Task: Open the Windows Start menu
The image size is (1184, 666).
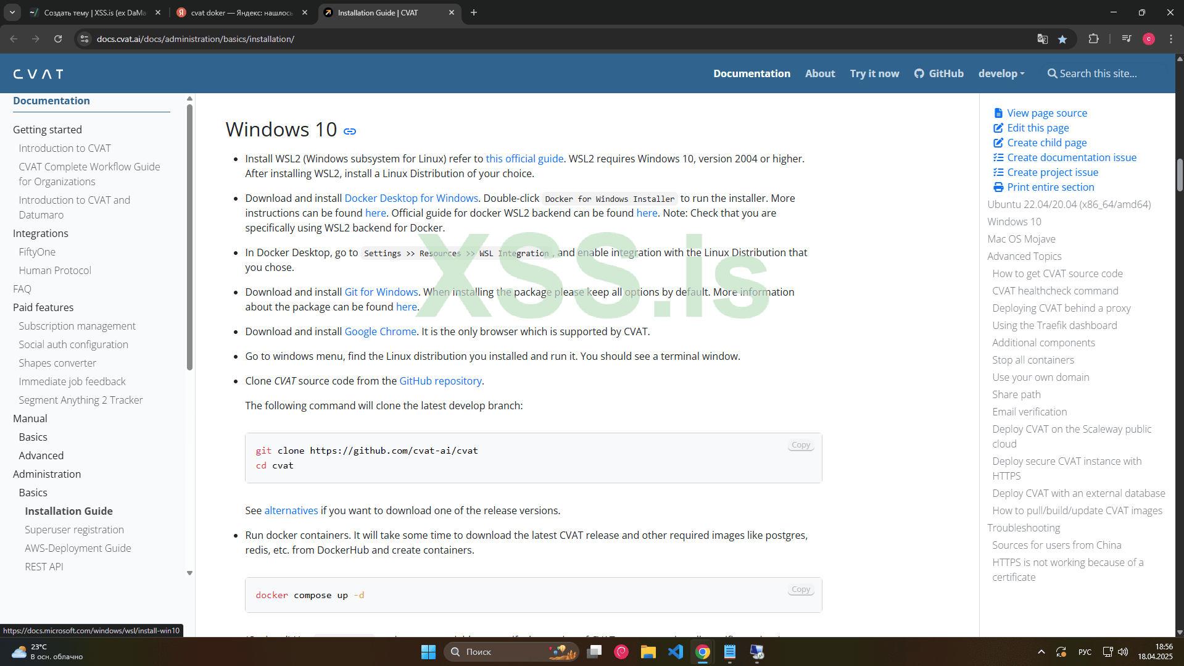Action: [428, 652]
